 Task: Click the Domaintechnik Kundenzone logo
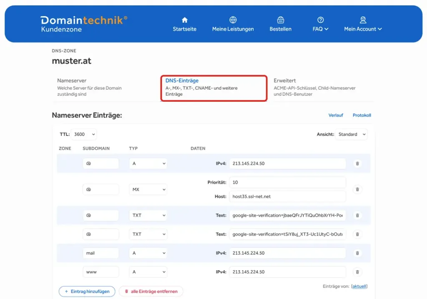(x=84, y=24)
